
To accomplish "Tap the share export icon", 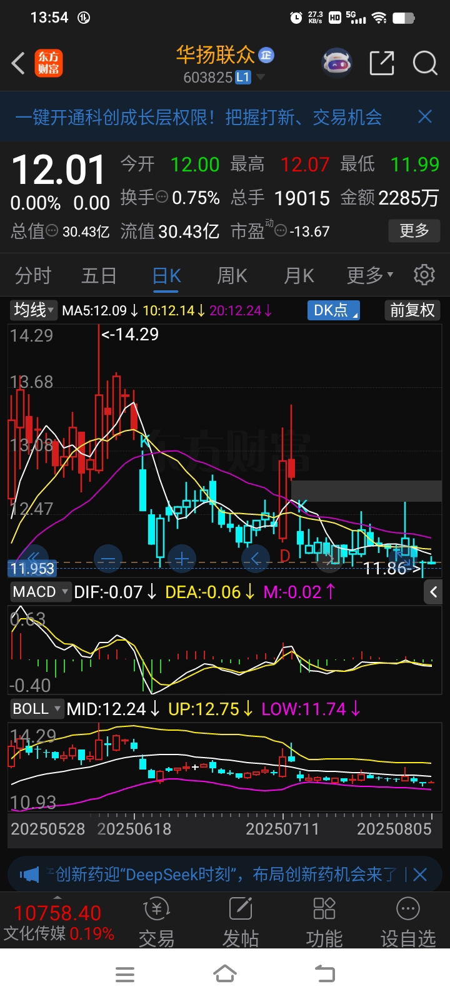I will coord(382,63).
